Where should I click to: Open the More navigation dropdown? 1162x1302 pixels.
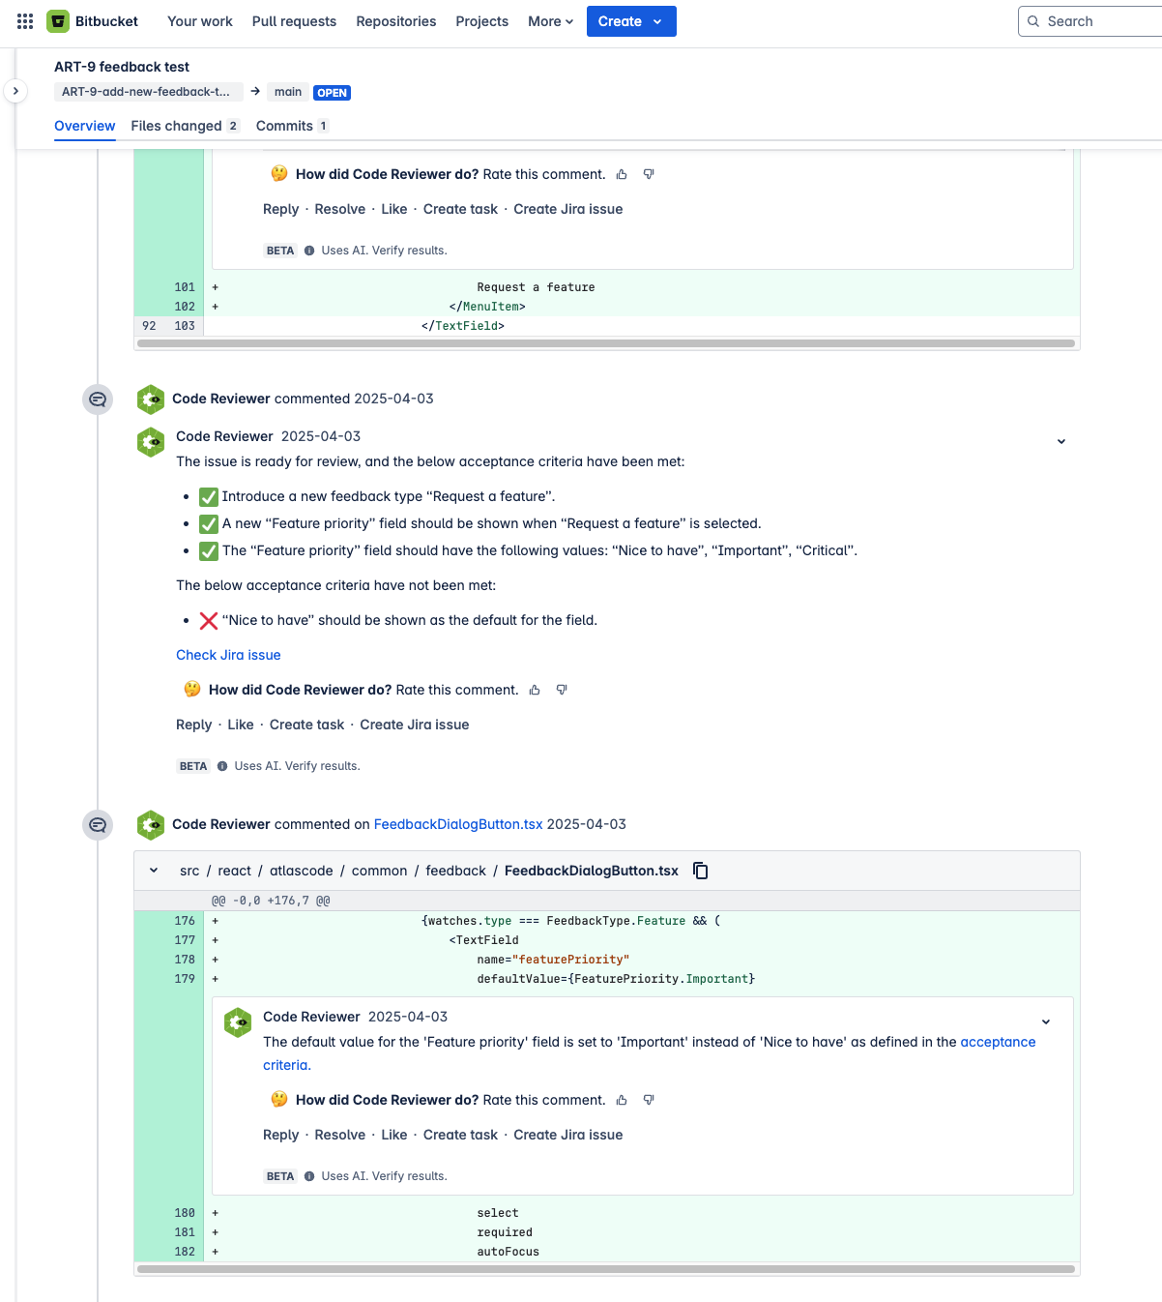(x=549, y=20)
